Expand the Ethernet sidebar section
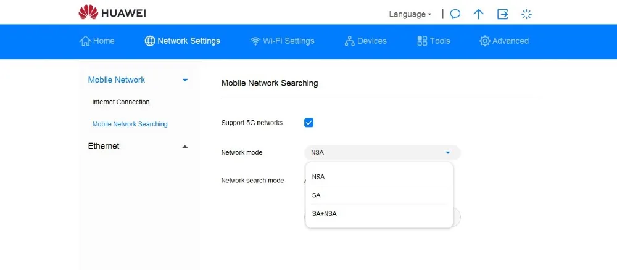Screen dimensions: 617x270 (x=184, y=147)
